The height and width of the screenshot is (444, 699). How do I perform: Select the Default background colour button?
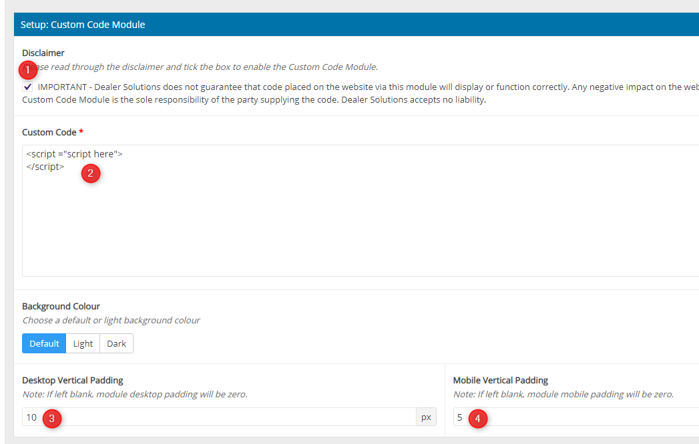pyautogui.click(x=44, y=343)
